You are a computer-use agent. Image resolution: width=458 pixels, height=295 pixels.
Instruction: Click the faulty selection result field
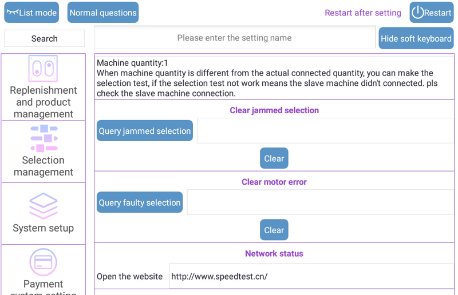click(x=321, y=202)
